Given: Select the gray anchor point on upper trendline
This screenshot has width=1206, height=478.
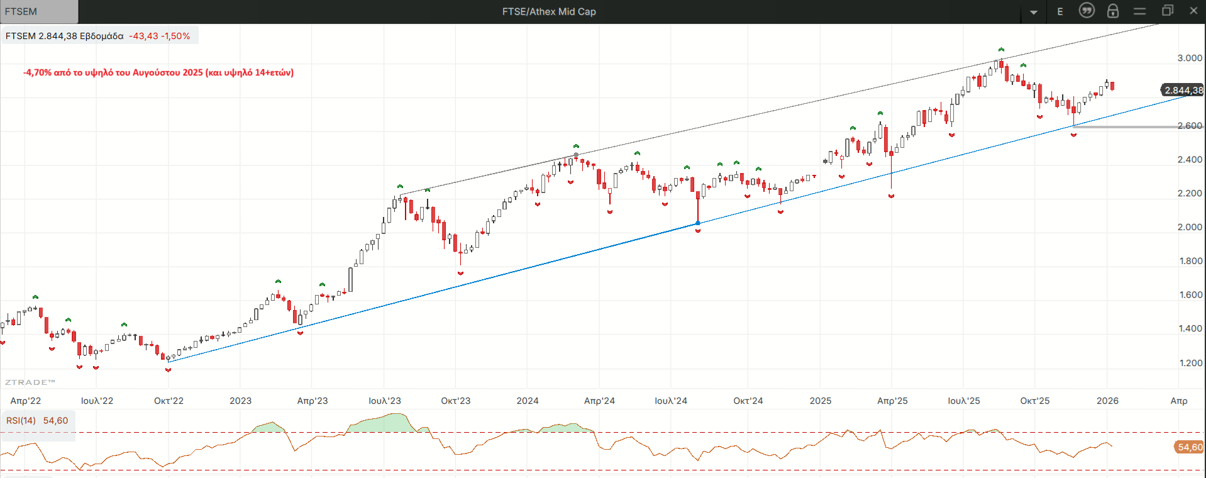Looking at the screenshot, I should click(x=576, y=155).
